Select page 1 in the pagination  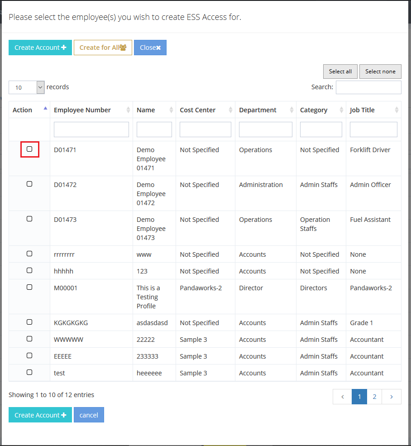click(x=359, y=397)
